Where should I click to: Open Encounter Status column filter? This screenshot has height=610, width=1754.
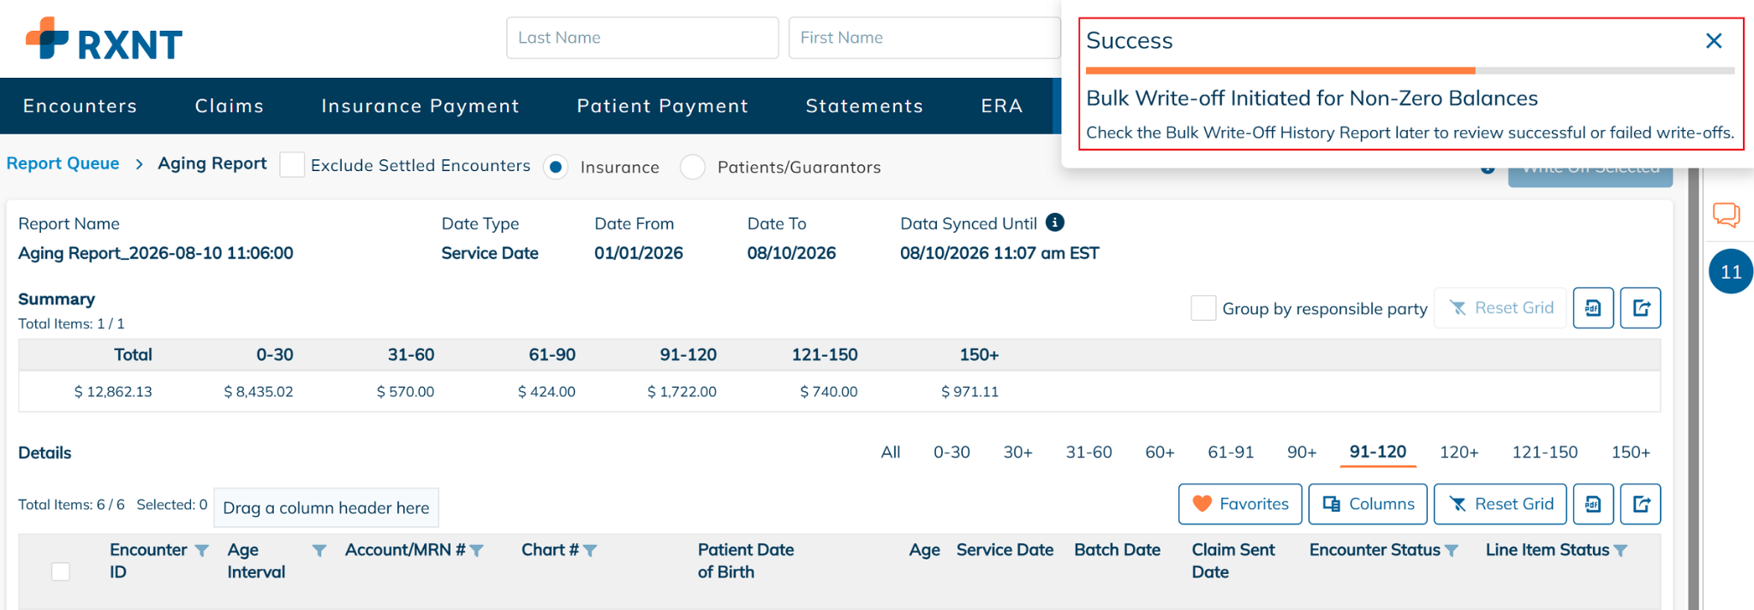[1451, 550]
